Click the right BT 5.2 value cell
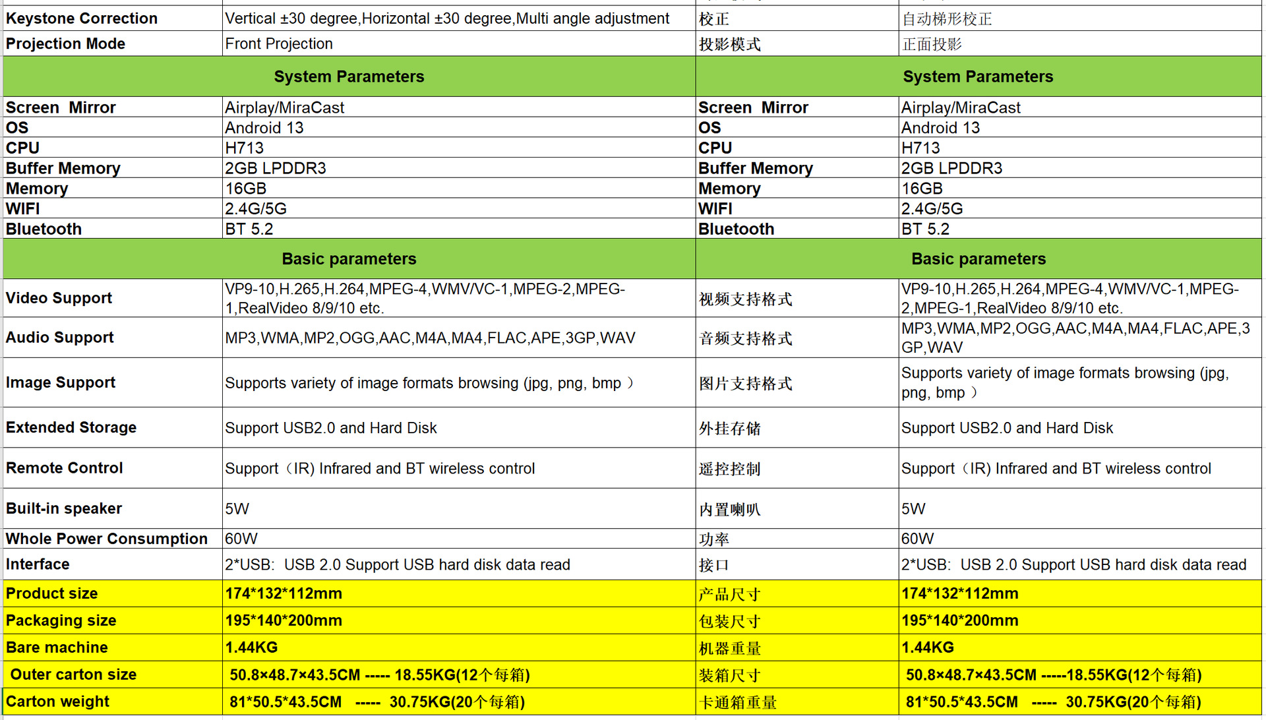This screenshot has width=1266, height=720. 925,229
